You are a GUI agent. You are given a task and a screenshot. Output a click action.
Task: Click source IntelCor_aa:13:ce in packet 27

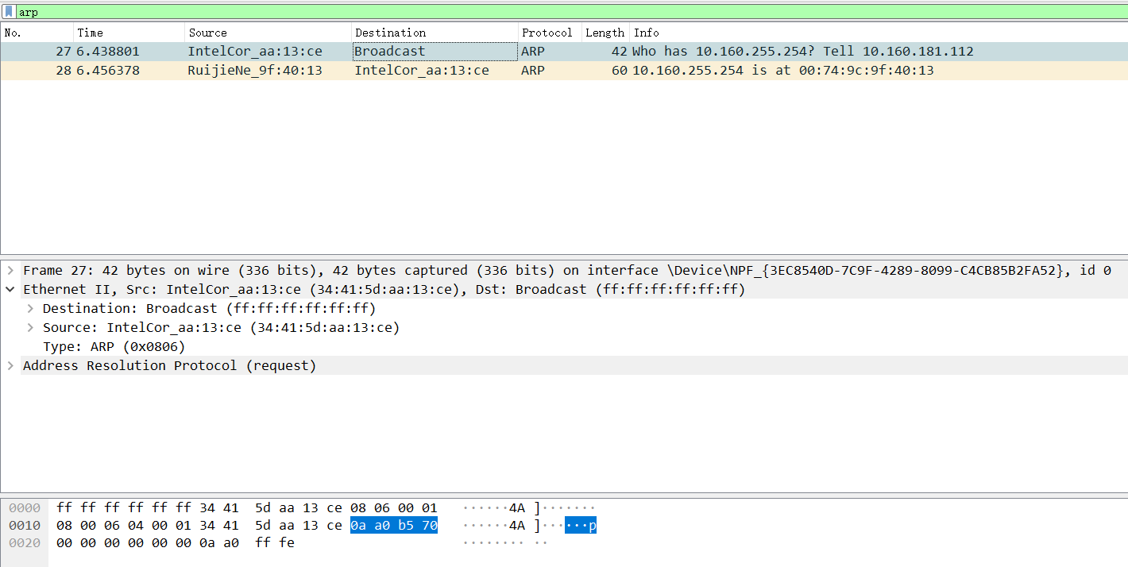pyautogui.click(x=255, y=52)
